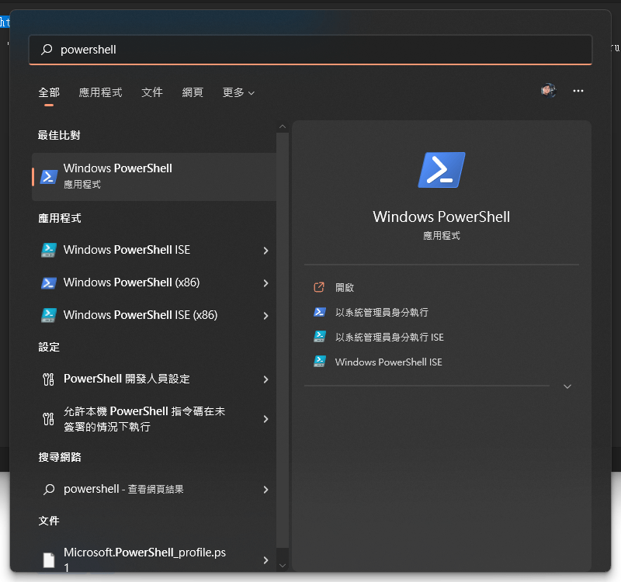Choose 以系統管理員身分執行 action
The image size is (621, 582).
click(381, 313)
